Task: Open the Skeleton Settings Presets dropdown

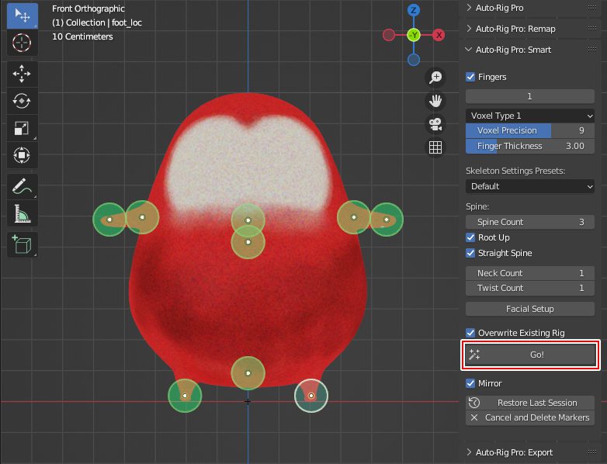Action: (530, 186)
